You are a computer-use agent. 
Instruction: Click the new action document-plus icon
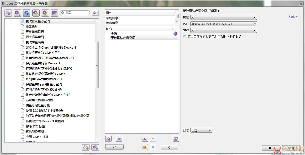[x=86, y=147]
